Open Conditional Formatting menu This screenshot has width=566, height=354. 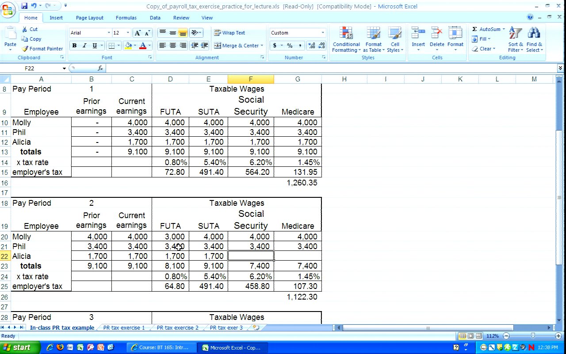click(x=346, y=34)
